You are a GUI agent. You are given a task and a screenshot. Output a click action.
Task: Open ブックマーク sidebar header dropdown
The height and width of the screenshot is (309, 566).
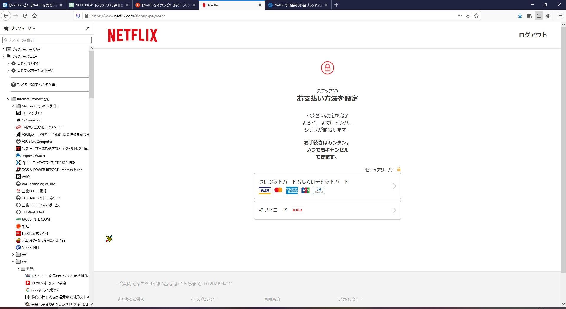tap(20, 28)
